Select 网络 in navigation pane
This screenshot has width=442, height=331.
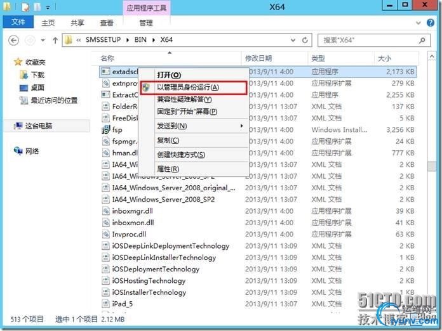(27, 151)
